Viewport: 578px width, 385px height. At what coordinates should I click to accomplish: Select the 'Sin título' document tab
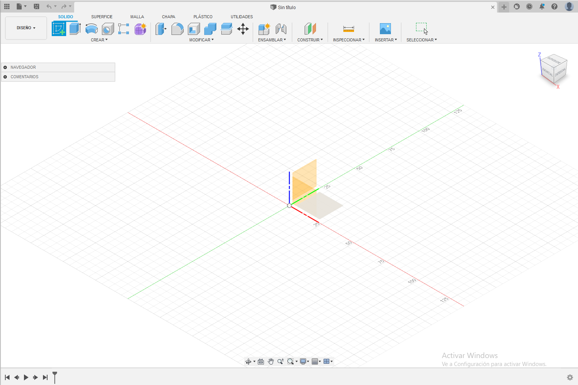[283, 7]
